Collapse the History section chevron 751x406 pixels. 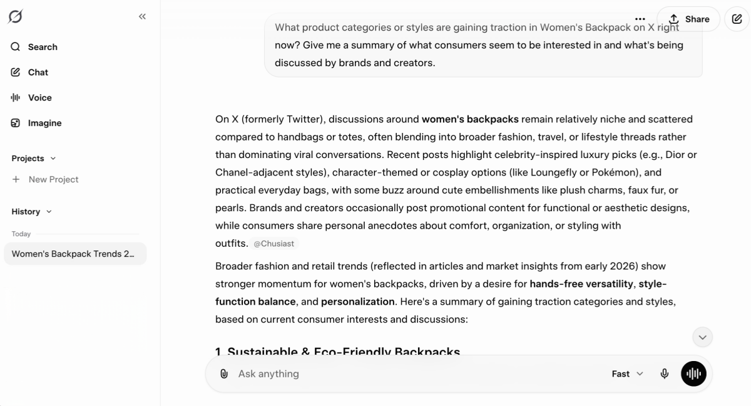click(49, 212)
